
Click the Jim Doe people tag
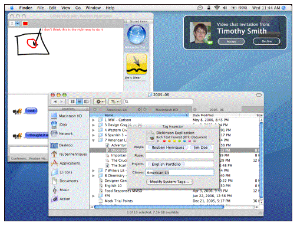[200, 148]
